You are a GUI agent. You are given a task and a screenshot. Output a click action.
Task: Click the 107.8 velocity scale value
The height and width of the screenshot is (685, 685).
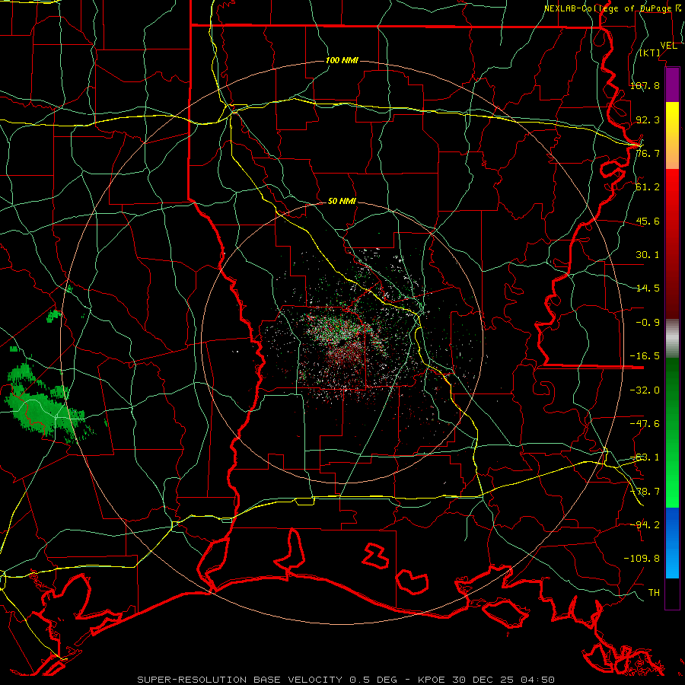tap(645, 85)
